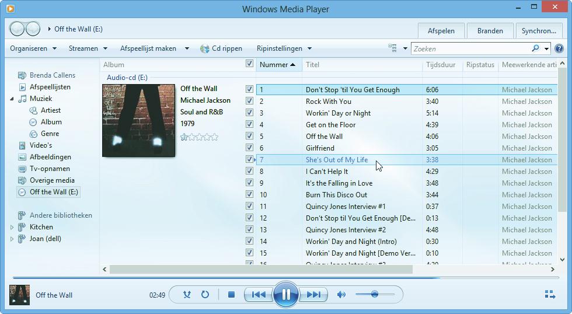Open view options dropdown arrow
Viewport: 572px width, 314px height.
pyautogui.click(x=405, y=48)
